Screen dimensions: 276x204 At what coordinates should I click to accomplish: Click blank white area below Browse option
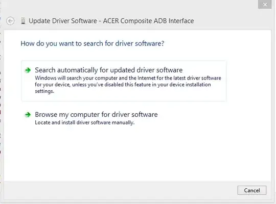[x=137, y=153]
